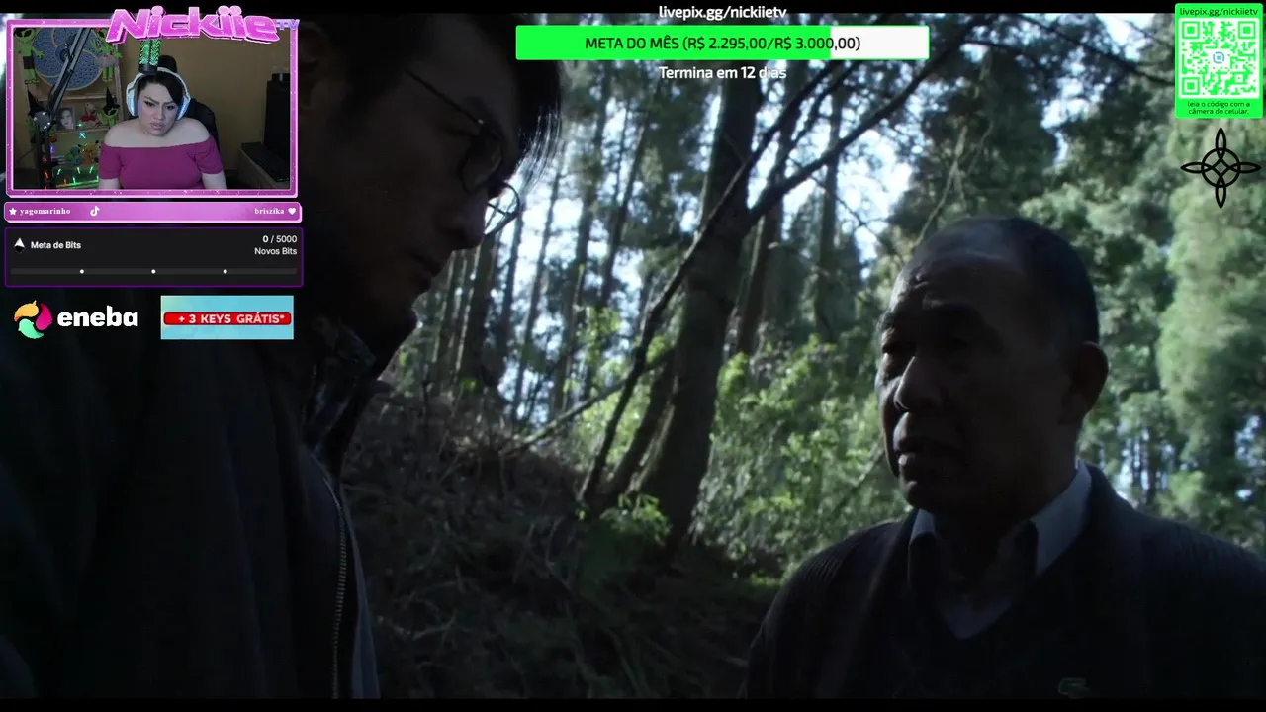Click the '0 / 5000' bits counter

[279, 239]
